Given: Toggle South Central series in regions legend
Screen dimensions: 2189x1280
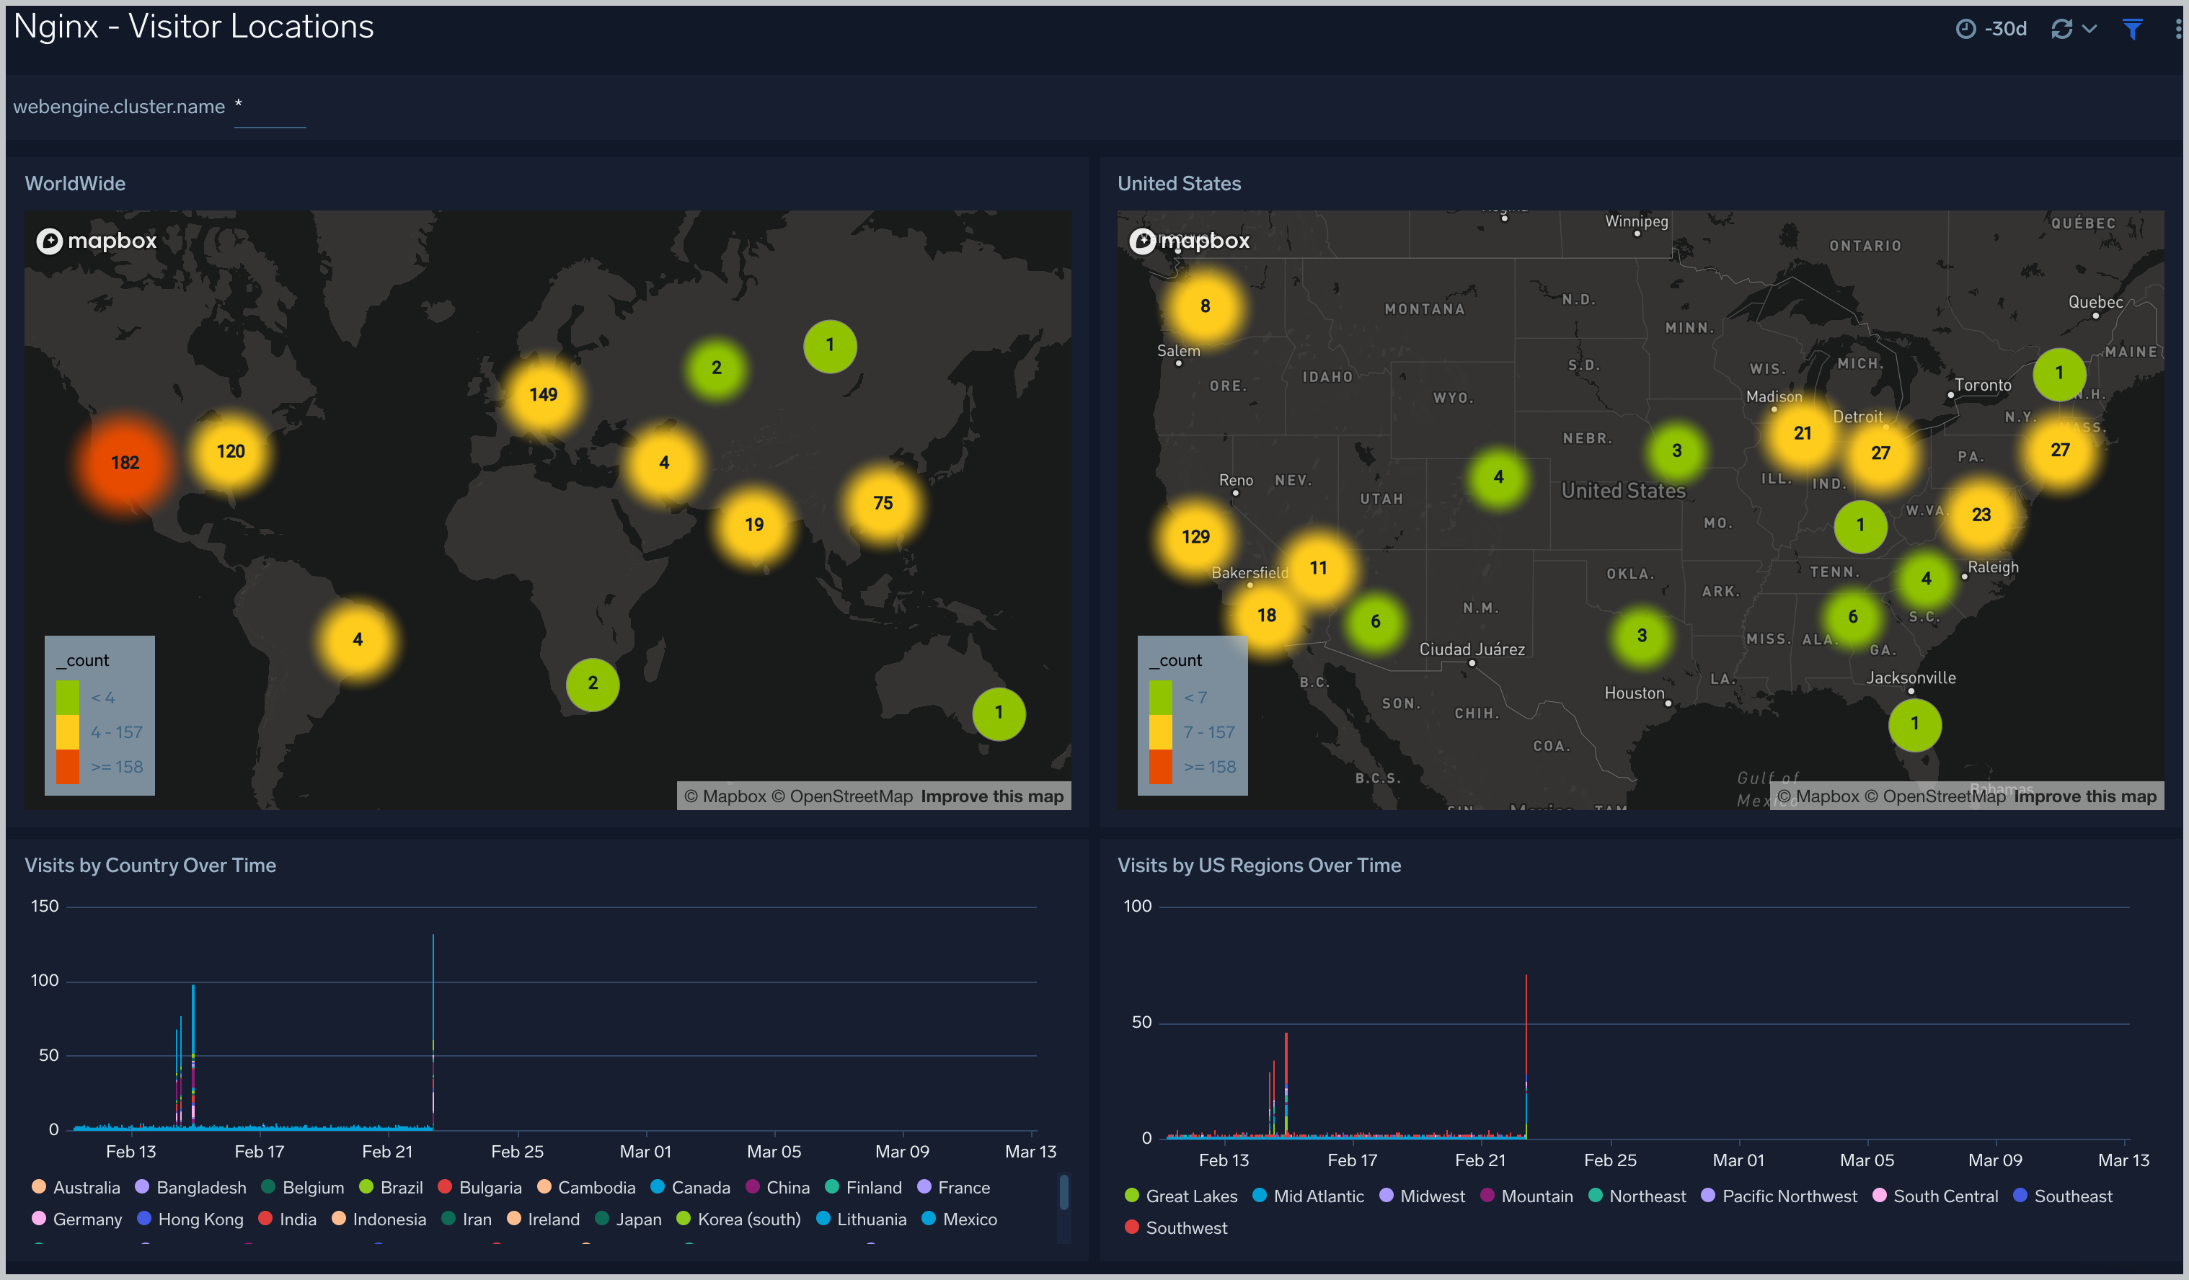Looking at the screenshot, I should 1935,1196.
